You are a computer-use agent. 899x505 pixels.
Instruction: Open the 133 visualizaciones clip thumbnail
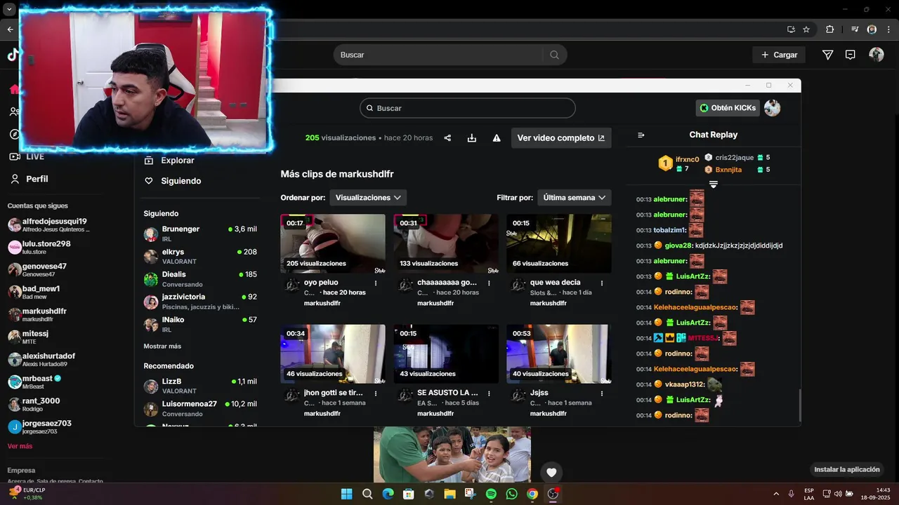tap(446, 243)
